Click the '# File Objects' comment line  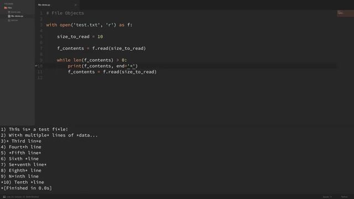[x=65, y=13]
